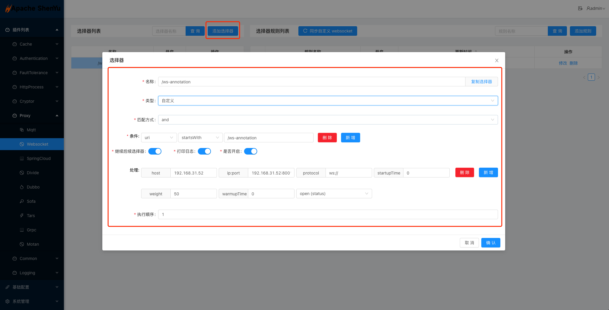Click the language switch icon beside admin
The height and width of the screenshot is (310, 609).
(580, 8)
